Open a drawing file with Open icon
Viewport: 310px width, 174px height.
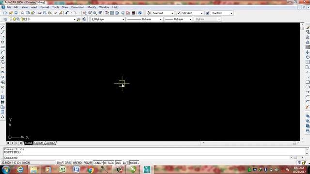[11, 13]
